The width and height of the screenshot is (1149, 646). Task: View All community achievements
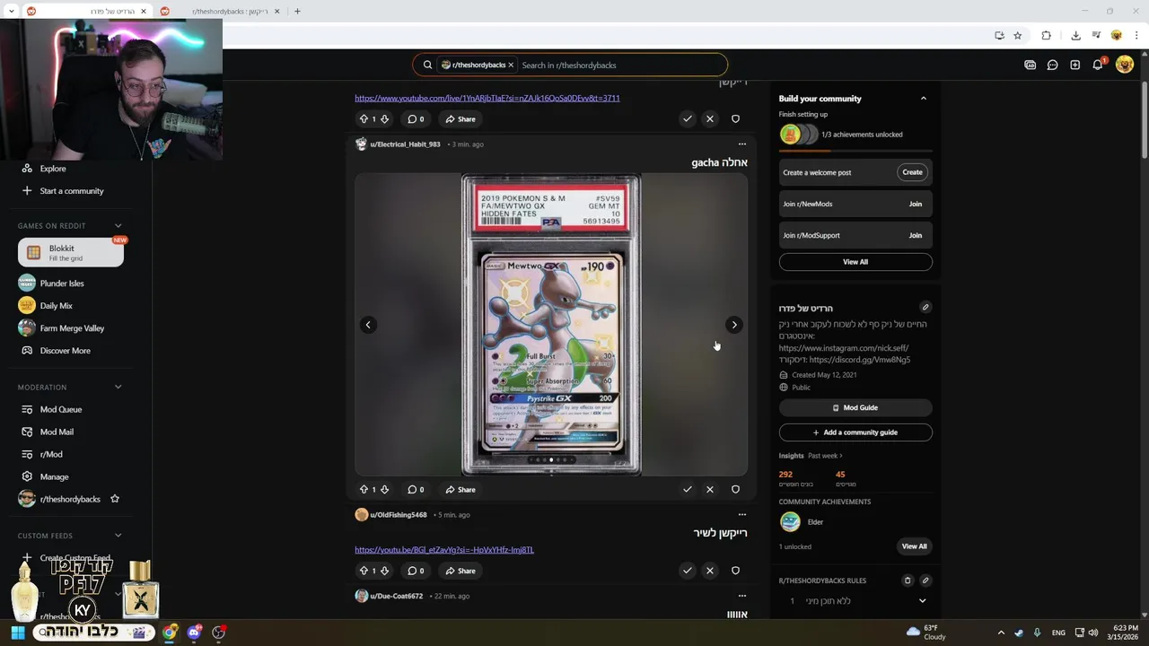click(914, 546)
